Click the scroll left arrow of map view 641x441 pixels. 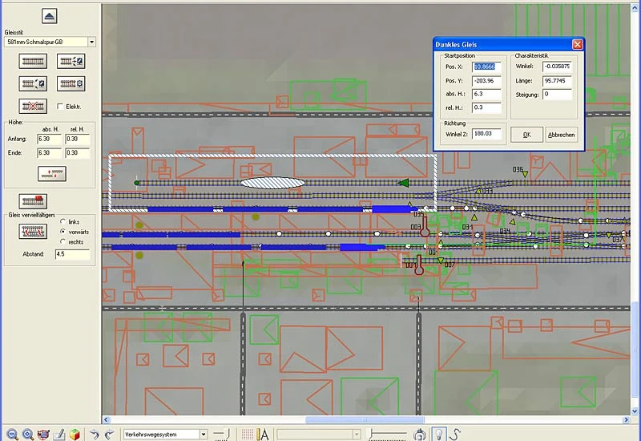(x=107, y=419)
